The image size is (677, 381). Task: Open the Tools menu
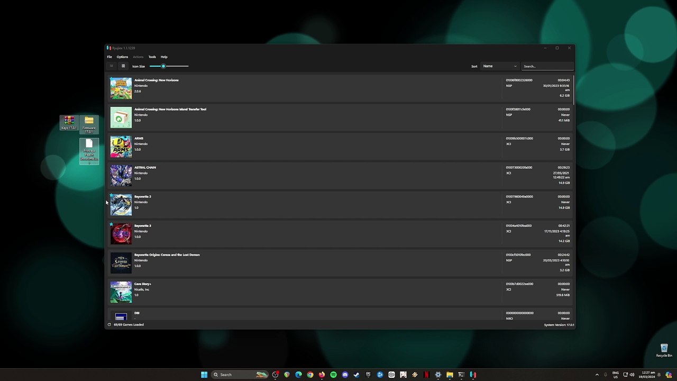point(152,57)
